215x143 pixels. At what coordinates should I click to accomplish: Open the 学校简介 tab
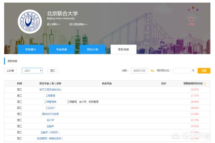[31, 49]
